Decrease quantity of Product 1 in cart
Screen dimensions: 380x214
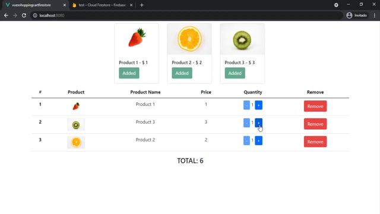(x=246, y=105)
